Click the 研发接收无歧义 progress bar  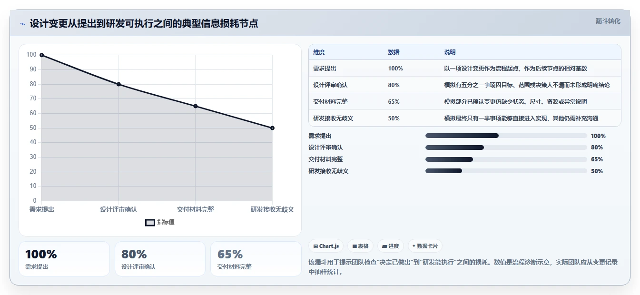coord(506,171)
